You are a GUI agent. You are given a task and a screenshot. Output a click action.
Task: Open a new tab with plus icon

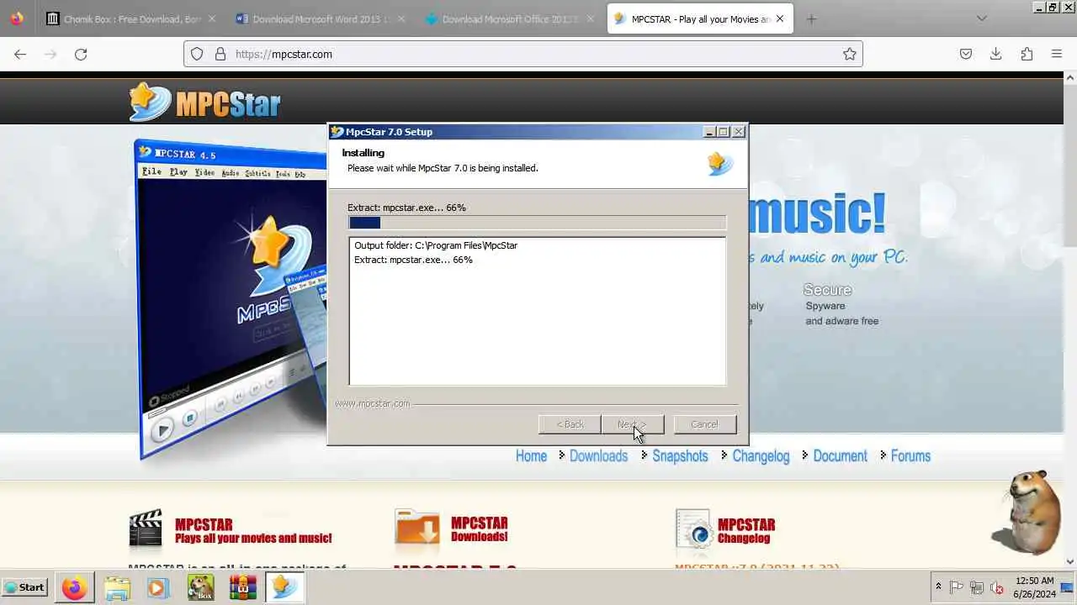click(811, 18)
